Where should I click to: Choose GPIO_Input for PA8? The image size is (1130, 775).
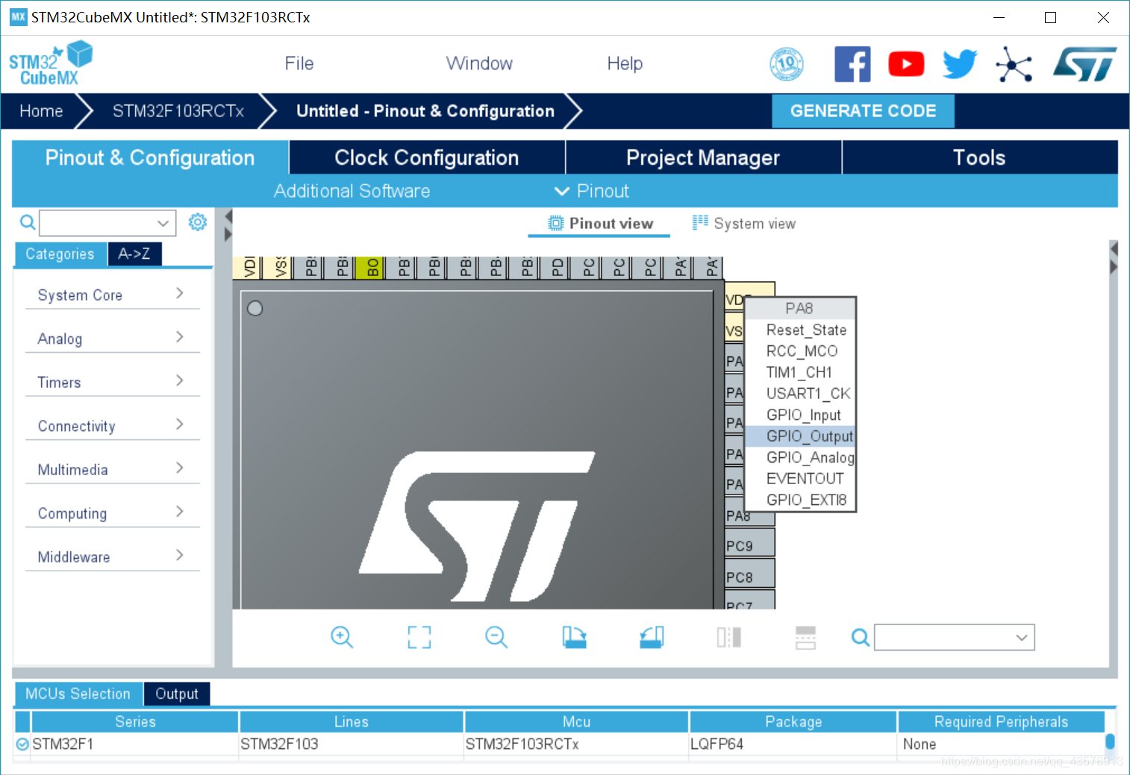point(800,415)
